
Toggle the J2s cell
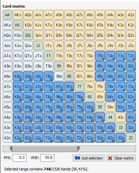131,46
